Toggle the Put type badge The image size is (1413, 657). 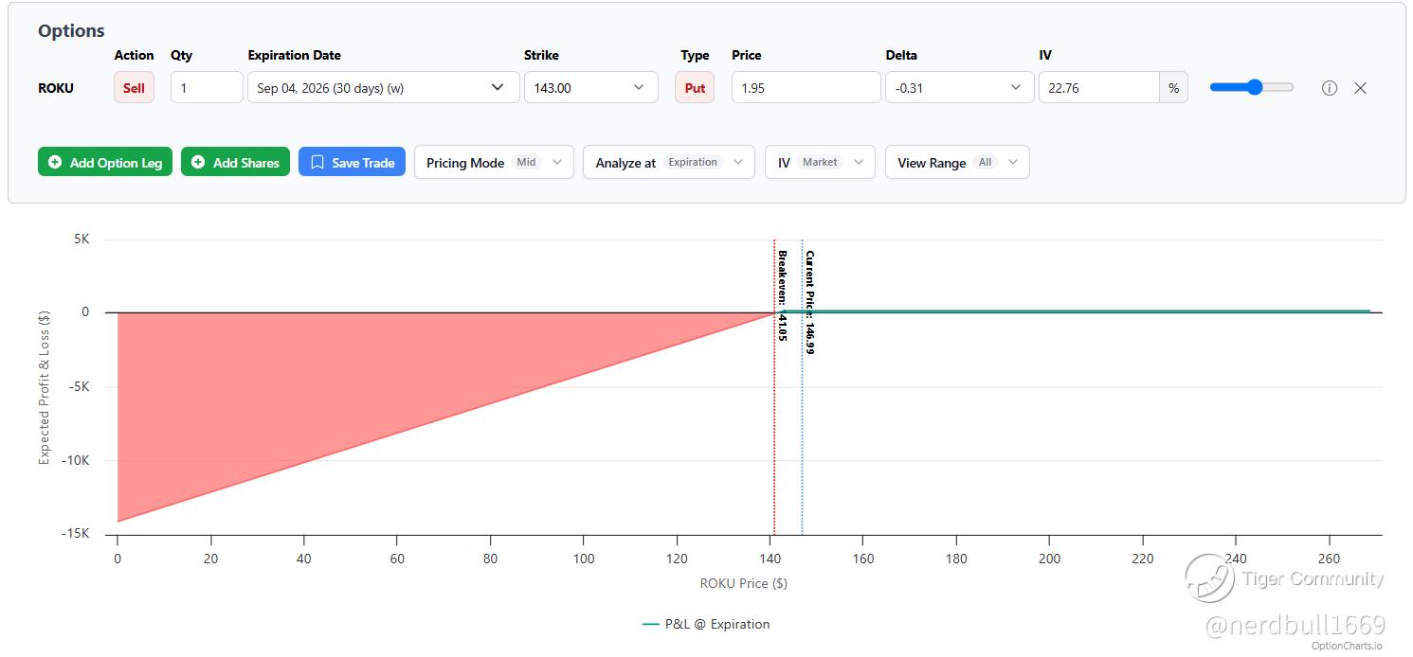(695, 88)
